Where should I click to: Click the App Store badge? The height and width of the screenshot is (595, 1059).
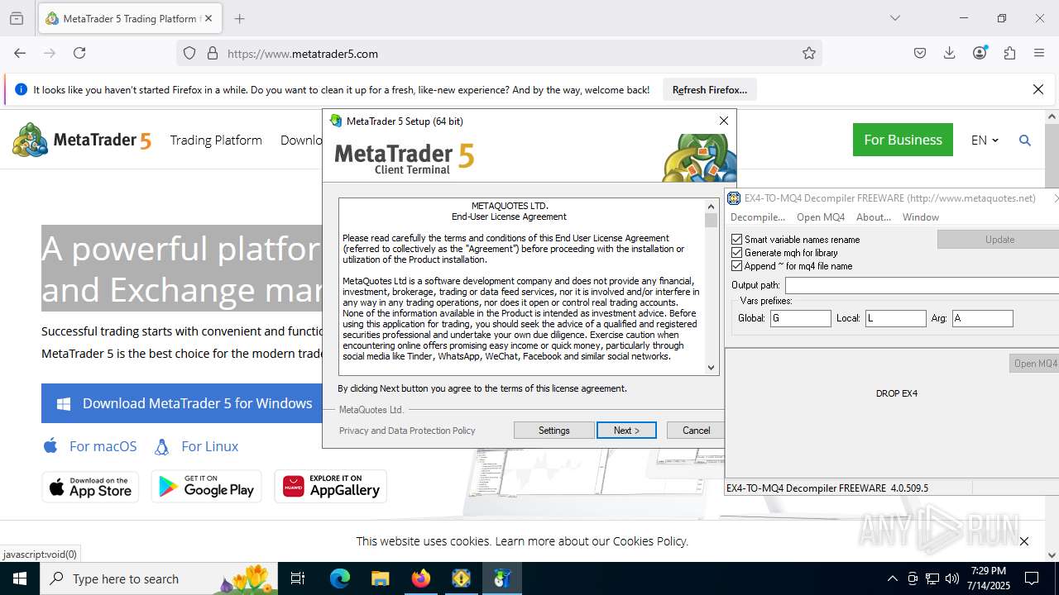coord(90,487)
